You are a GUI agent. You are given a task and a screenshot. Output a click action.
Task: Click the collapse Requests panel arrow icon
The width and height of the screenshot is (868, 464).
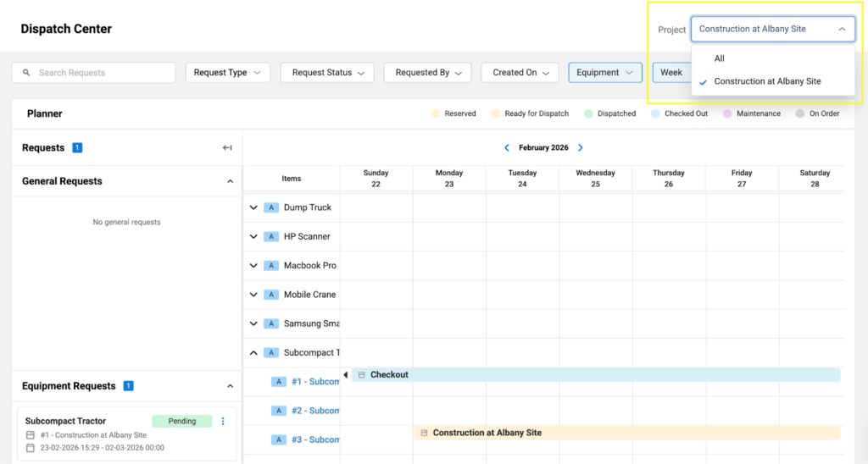[227, 148]
